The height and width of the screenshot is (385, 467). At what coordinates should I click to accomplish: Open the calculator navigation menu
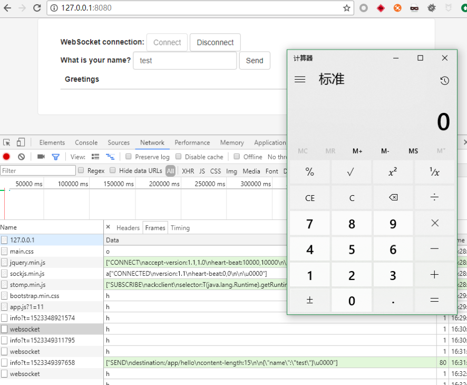(300, 80)
